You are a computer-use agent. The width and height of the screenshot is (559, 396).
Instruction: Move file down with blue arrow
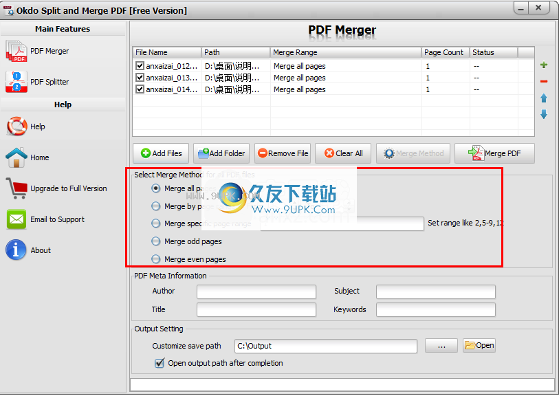(544, 114)
